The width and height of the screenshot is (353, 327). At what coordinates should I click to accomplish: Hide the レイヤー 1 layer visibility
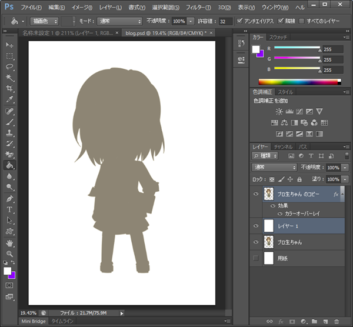(x=255, y=225)
